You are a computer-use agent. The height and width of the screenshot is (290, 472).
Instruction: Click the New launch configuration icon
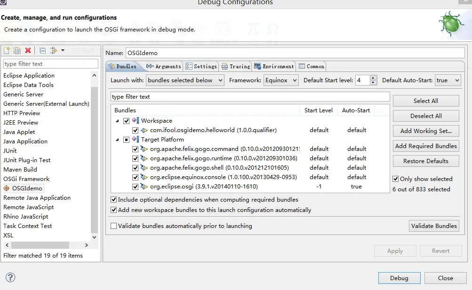pyautogui.click(x=7, y=50)
